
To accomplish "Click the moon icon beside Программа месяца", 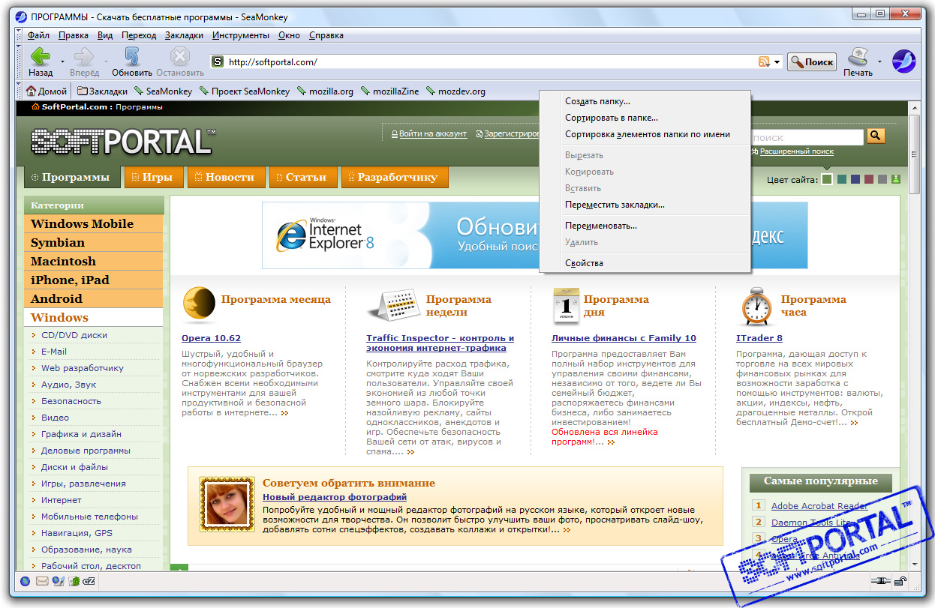I will point(198,304).
